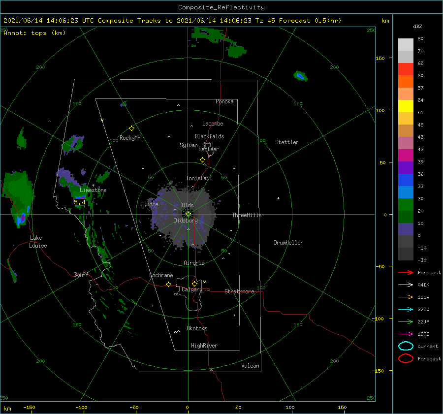Click the Drumheller city label
The width and height of the screenshot is (443, 414).
(288, 243)
